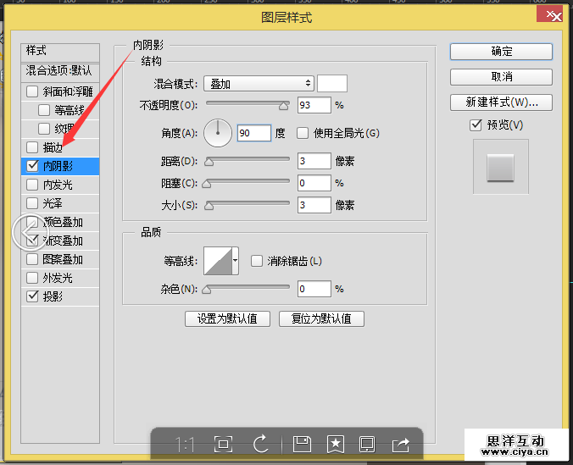Select 样式 in the left list

click(60, 51)
